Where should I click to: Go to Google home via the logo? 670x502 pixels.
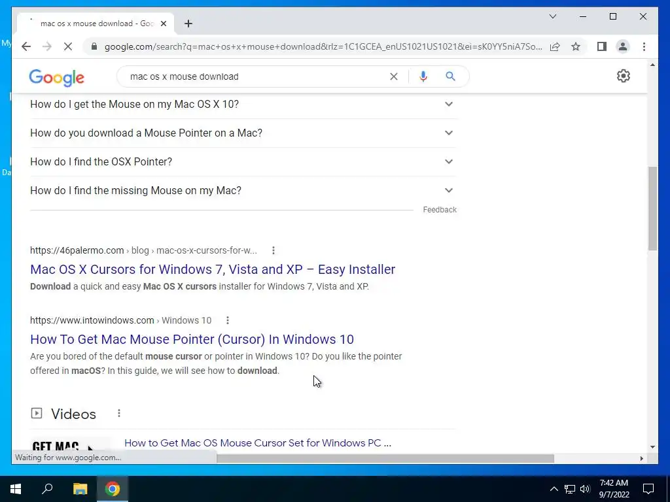[56, 78]
